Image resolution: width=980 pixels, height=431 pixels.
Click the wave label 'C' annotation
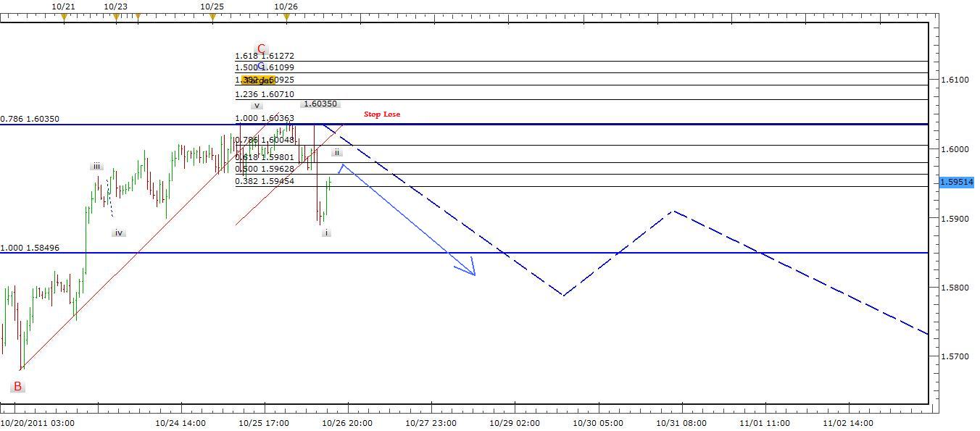[x=262, y=49]
